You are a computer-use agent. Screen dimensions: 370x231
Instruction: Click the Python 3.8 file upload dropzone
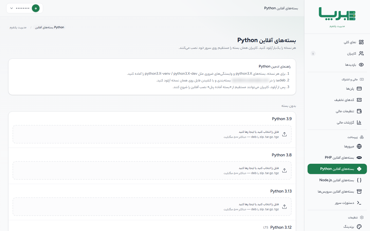pos(152,170)
